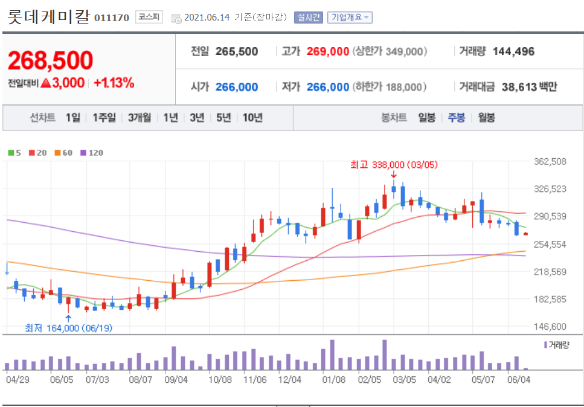Click the 거래량 volume legend swatch
The width and height of the screenshot is (584, 407).
545,345
